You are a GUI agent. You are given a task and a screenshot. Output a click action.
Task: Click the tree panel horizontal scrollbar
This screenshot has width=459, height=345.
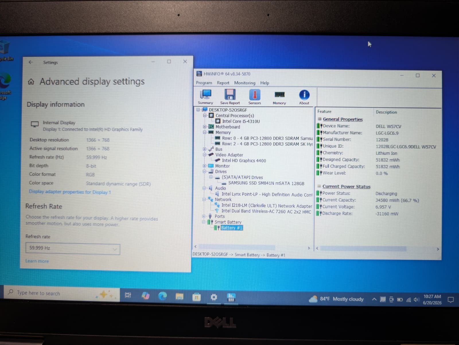[237, 247]
